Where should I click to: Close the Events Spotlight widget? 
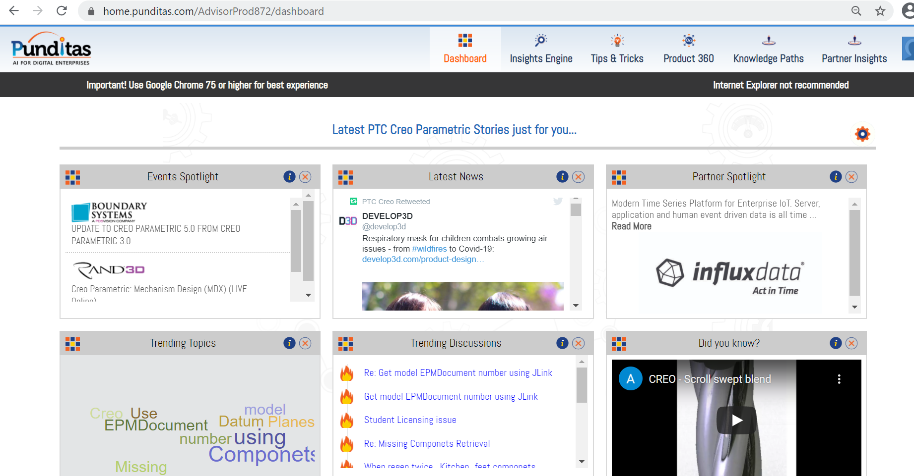(306, 177)
